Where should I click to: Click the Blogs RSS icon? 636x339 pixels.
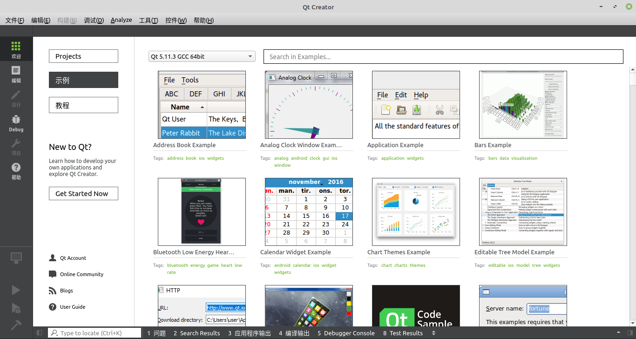53,291
